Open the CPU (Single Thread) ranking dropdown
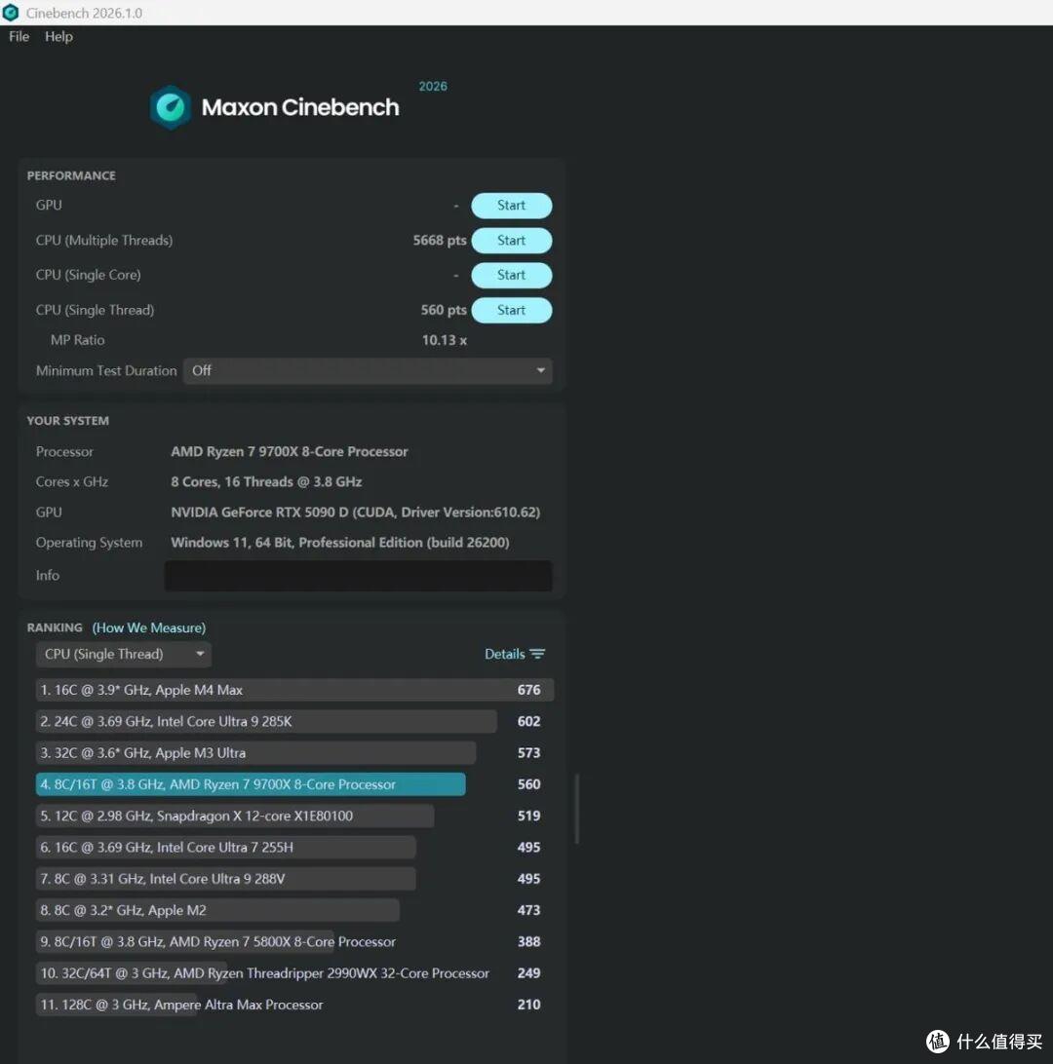Image resolution: width=1053 pixels, height=1064 pixels. click(x=124, y=654)
